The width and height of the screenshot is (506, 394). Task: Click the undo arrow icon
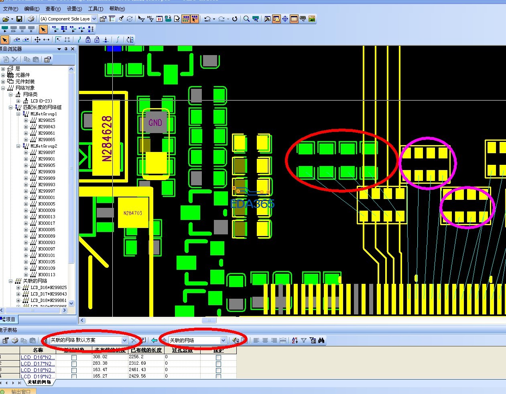point(207,19)
